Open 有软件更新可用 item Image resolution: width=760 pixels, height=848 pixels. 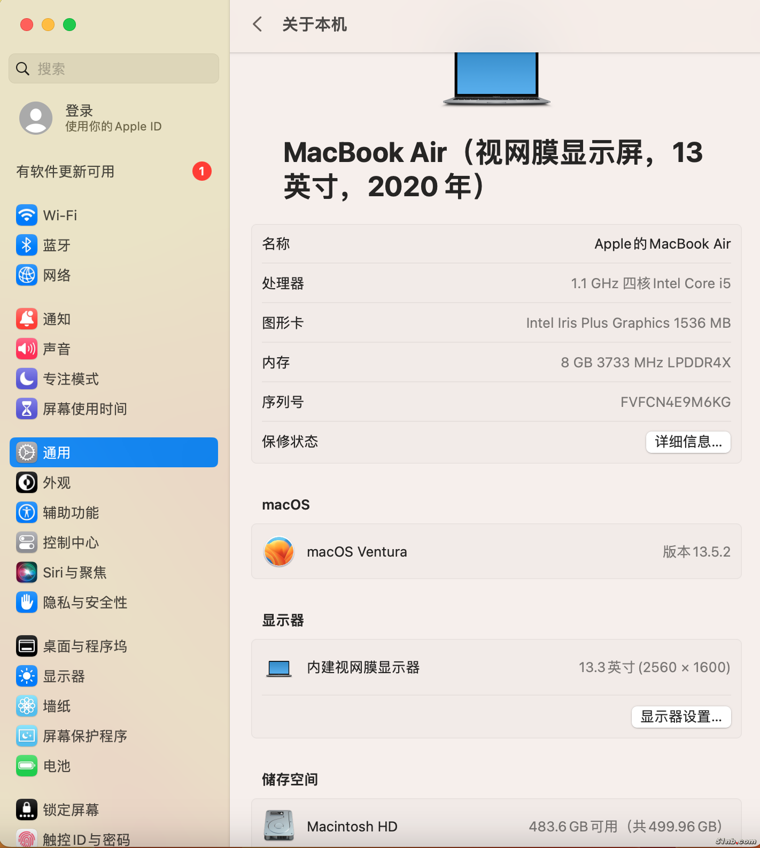tap(114, 172)
